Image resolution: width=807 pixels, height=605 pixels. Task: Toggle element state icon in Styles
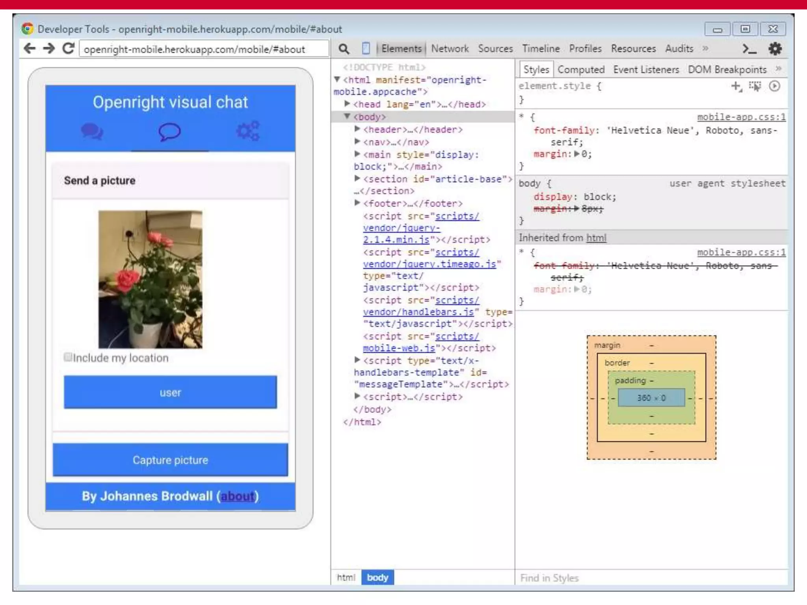(755, 86)
